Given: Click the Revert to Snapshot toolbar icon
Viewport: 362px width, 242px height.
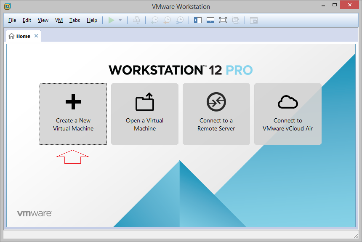Looking at the screenshot, I should pyautogui.click(x=167, y=20).
